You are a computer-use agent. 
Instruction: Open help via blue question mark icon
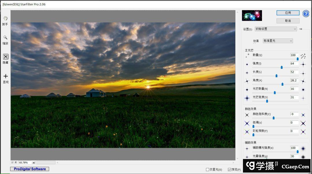[306, 14]
